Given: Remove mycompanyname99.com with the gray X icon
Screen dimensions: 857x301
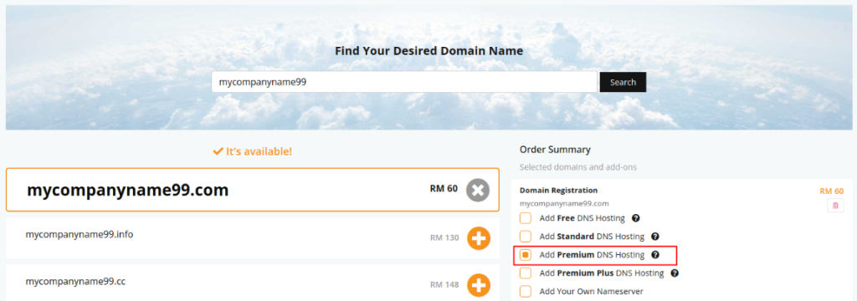Looking at the screenshot, I should (478, 190).
